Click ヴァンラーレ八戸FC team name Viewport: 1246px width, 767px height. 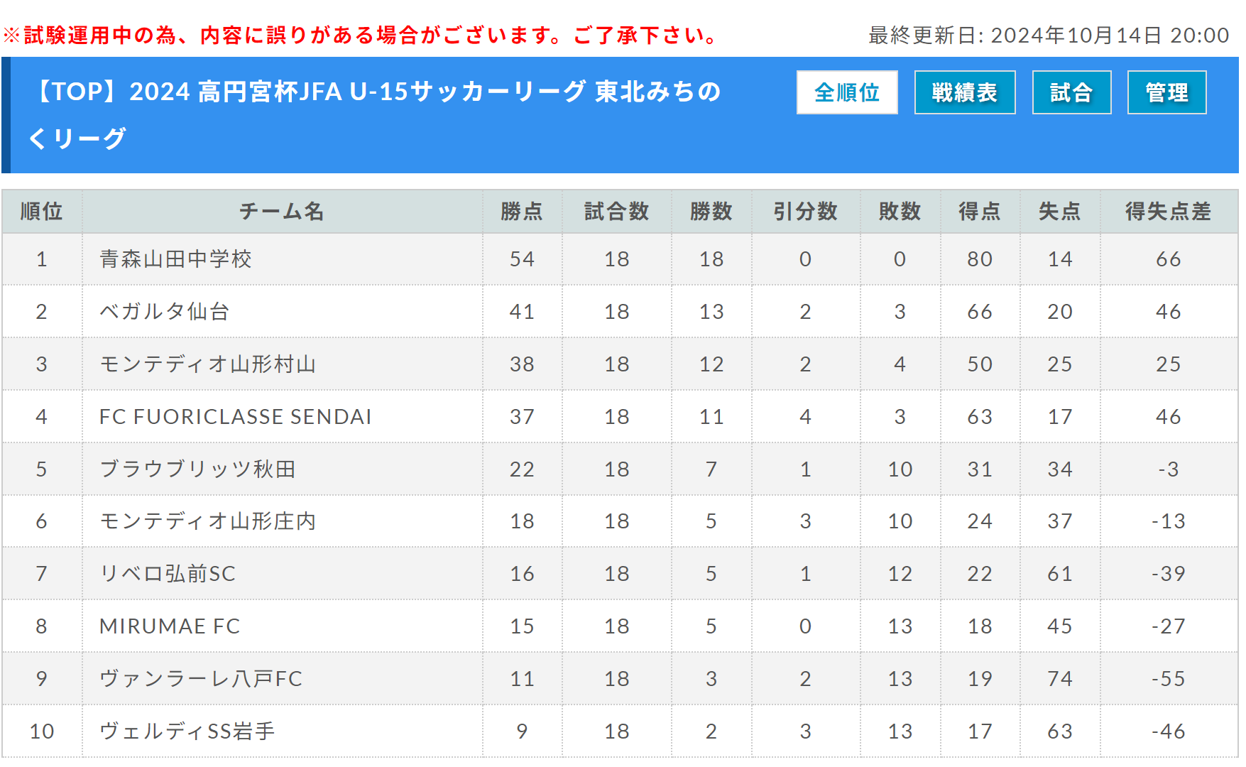tap(201, 679)
